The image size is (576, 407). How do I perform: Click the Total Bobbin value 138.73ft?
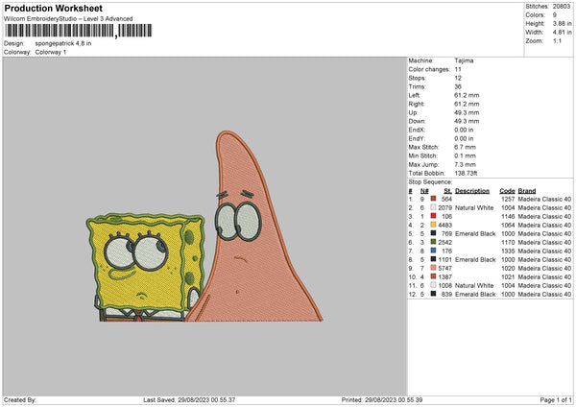coord(466,173)
